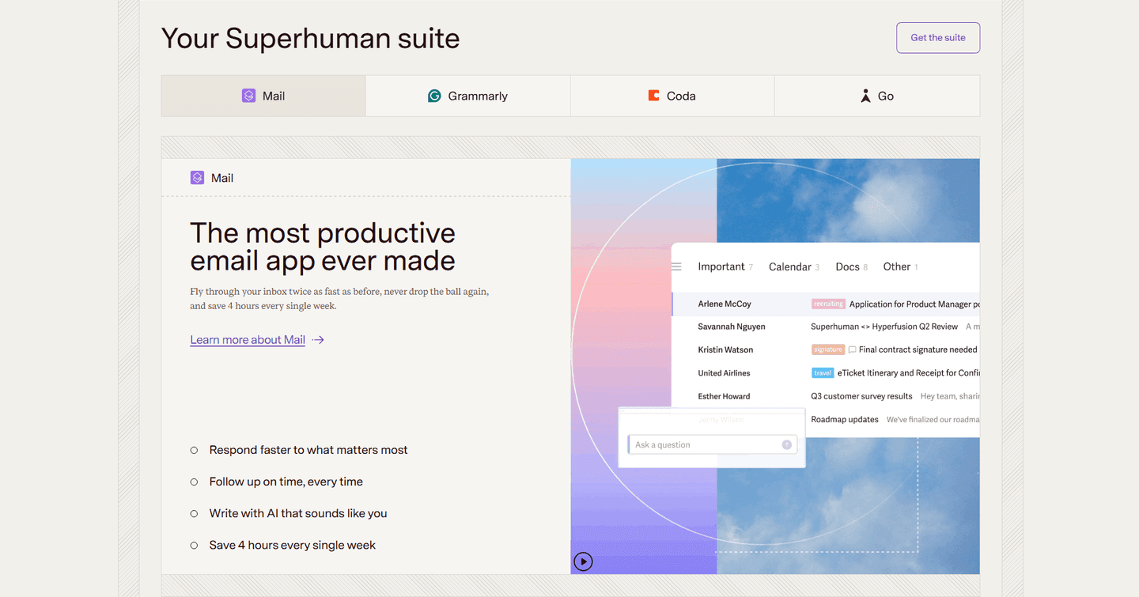Click the recruiting label tag
The width and height of the screenshot is (1139, 597).
tap(829, 304)
